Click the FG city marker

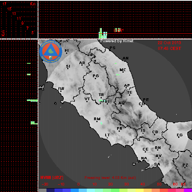(x=179, y=137)
